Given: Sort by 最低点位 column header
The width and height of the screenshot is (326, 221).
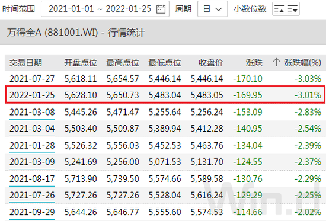Looking at the screenshot, I should click(x=165, y=63).
